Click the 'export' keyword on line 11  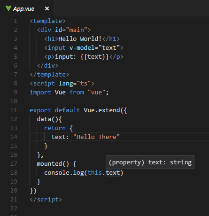(x=40, y=110)
